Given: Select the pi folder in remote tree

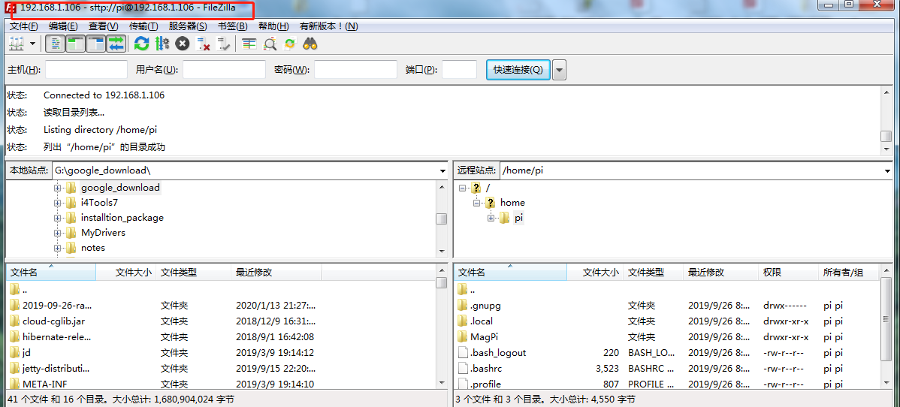Looking at the screenshot, I should click(x=518, y=218).
